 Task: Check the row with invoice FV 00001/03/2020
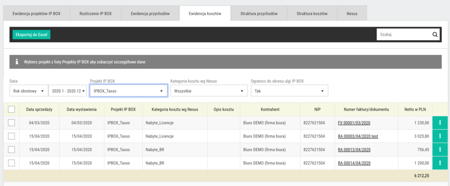point(11,123)
